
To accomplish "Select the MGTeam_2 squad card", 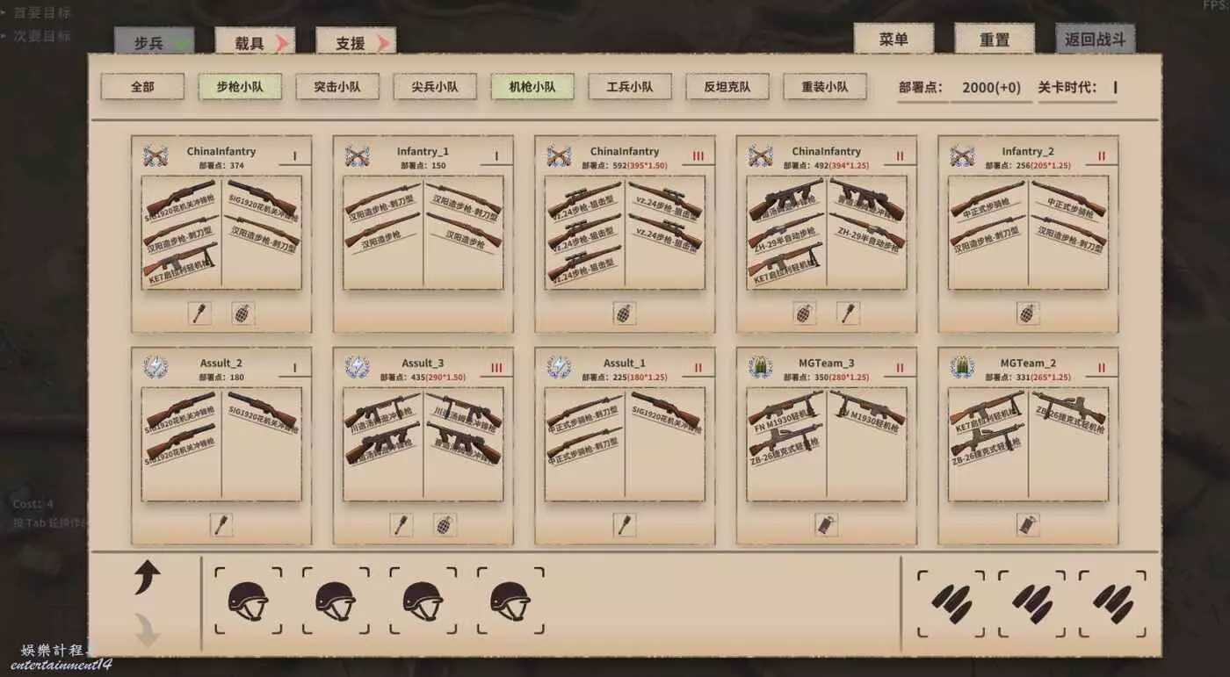I will [1028, 445].
